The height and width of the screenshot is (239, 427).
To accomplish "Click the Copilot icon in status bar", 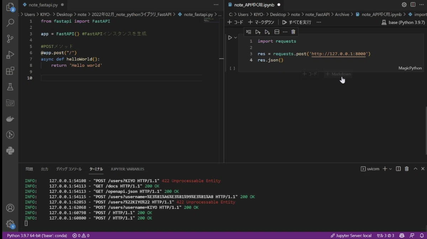I will [x=402, y=235].
